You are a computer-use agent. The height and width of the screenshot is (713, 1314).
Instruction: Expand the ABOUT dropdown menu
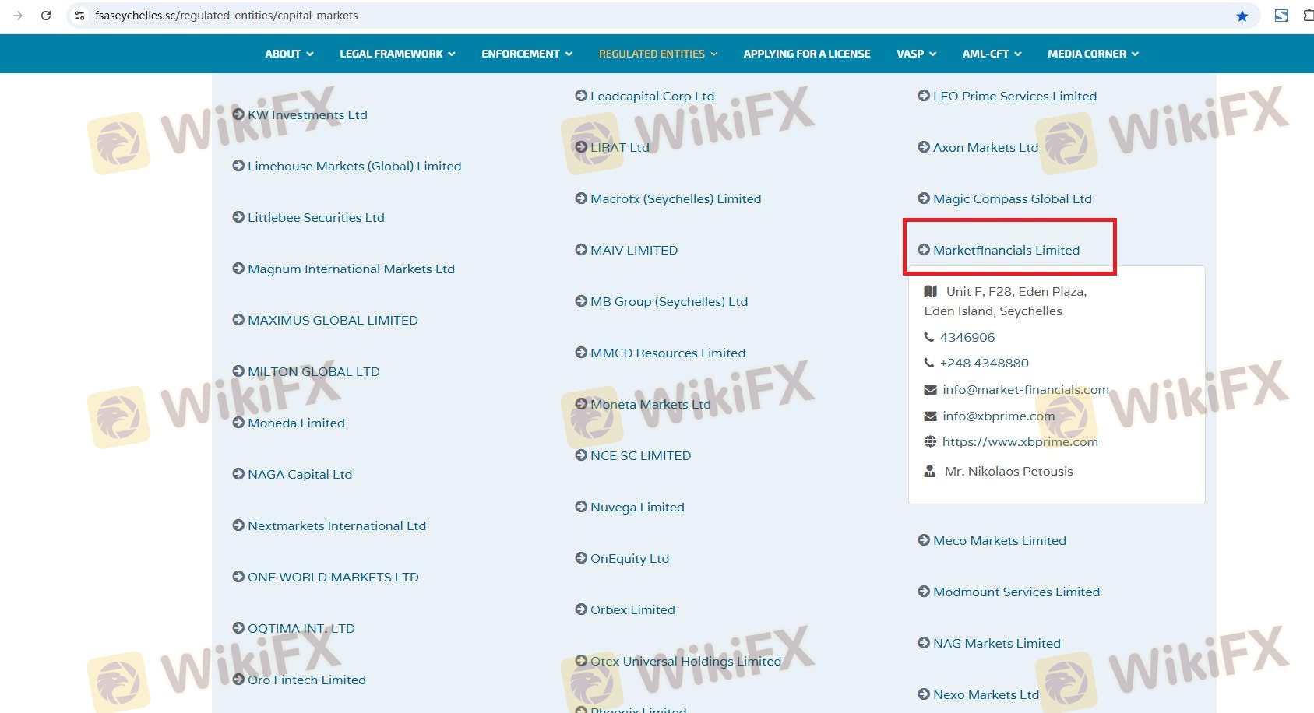(288, 54)
